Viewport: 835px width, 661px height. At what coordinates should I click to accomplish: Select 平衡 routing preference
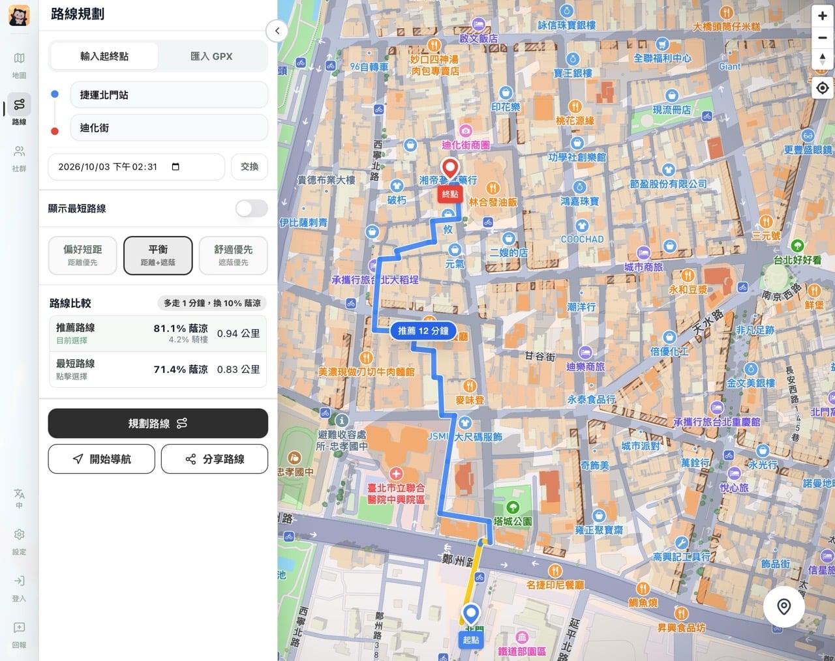[x=158, y=256]
